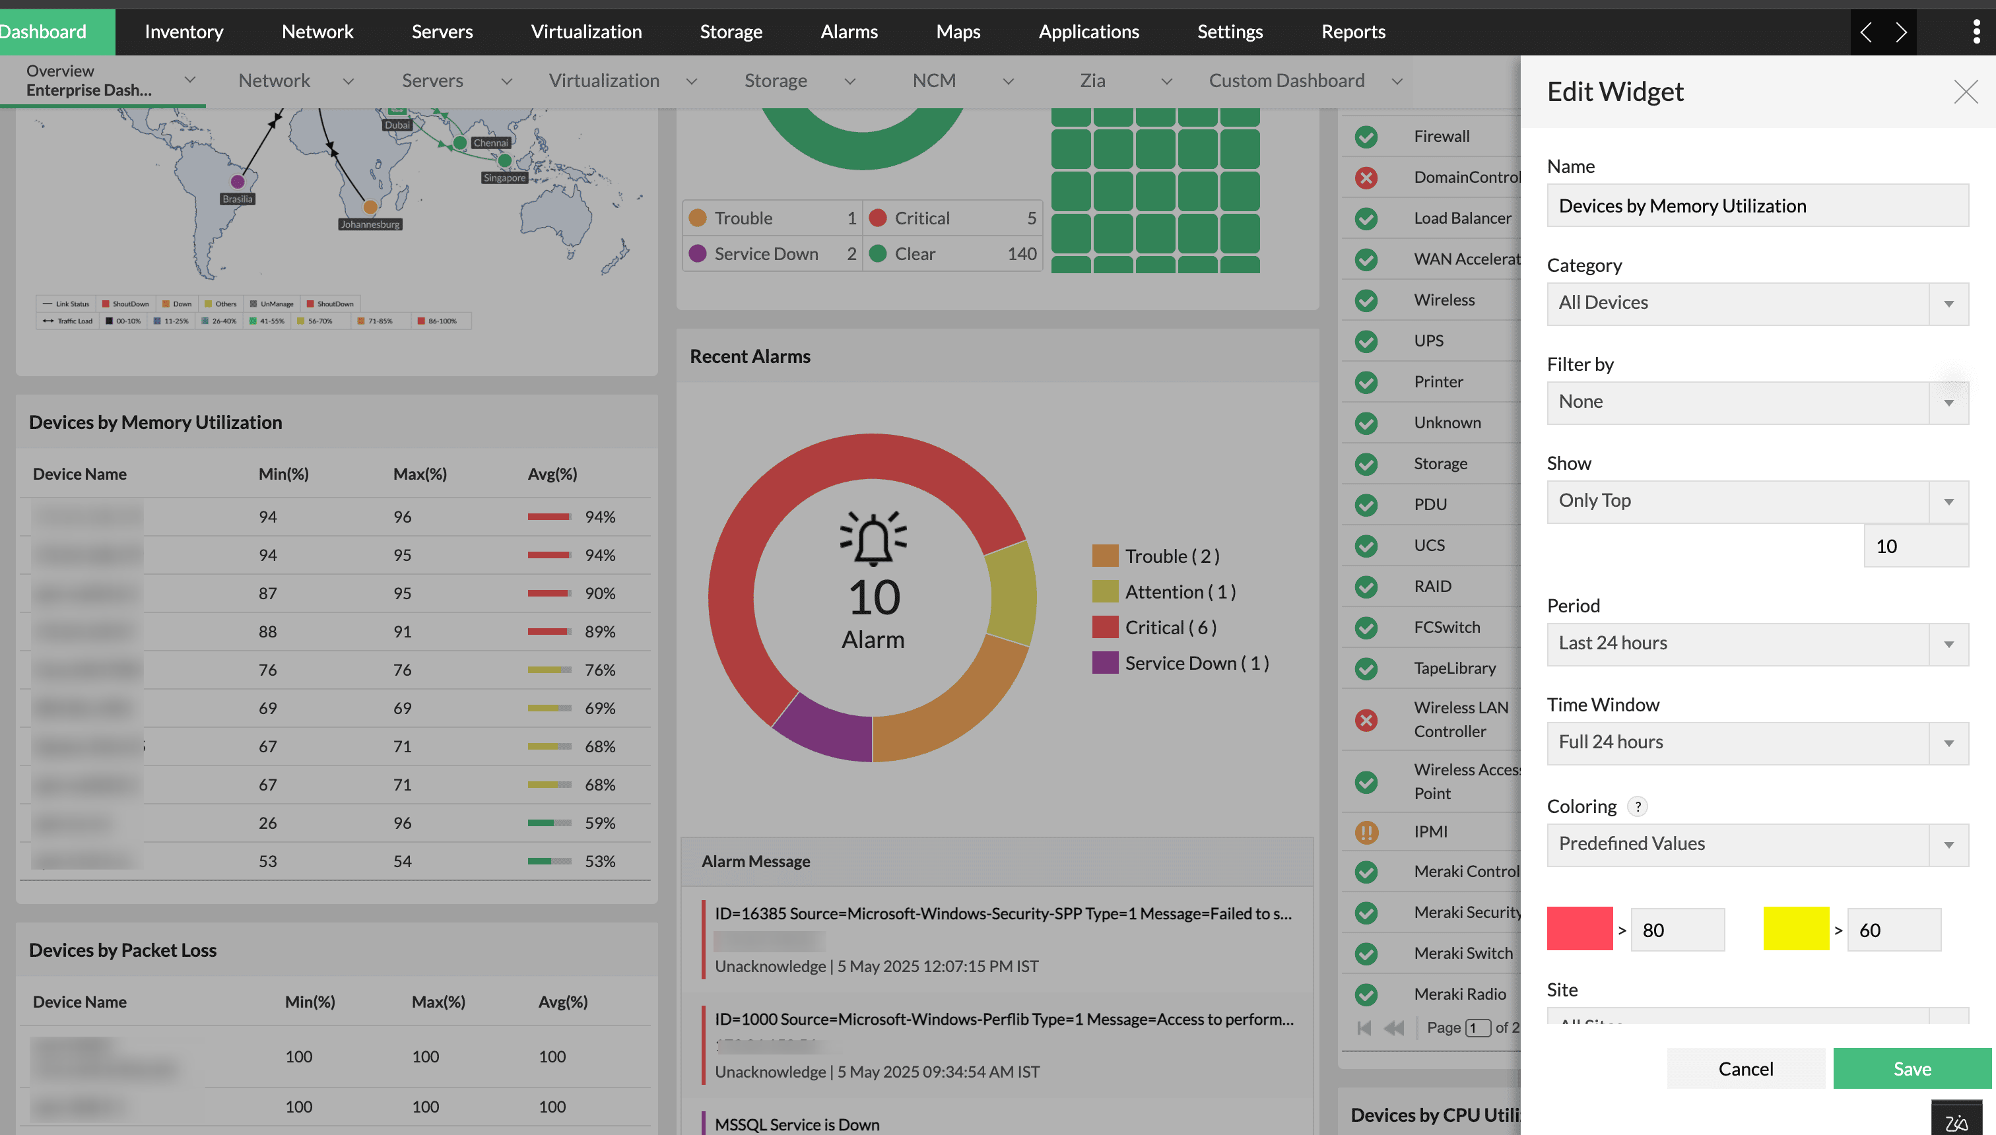Click the previous arrow in top navigation
The height and width of the screenshot is (1135, 1996).
point(1866,32)
